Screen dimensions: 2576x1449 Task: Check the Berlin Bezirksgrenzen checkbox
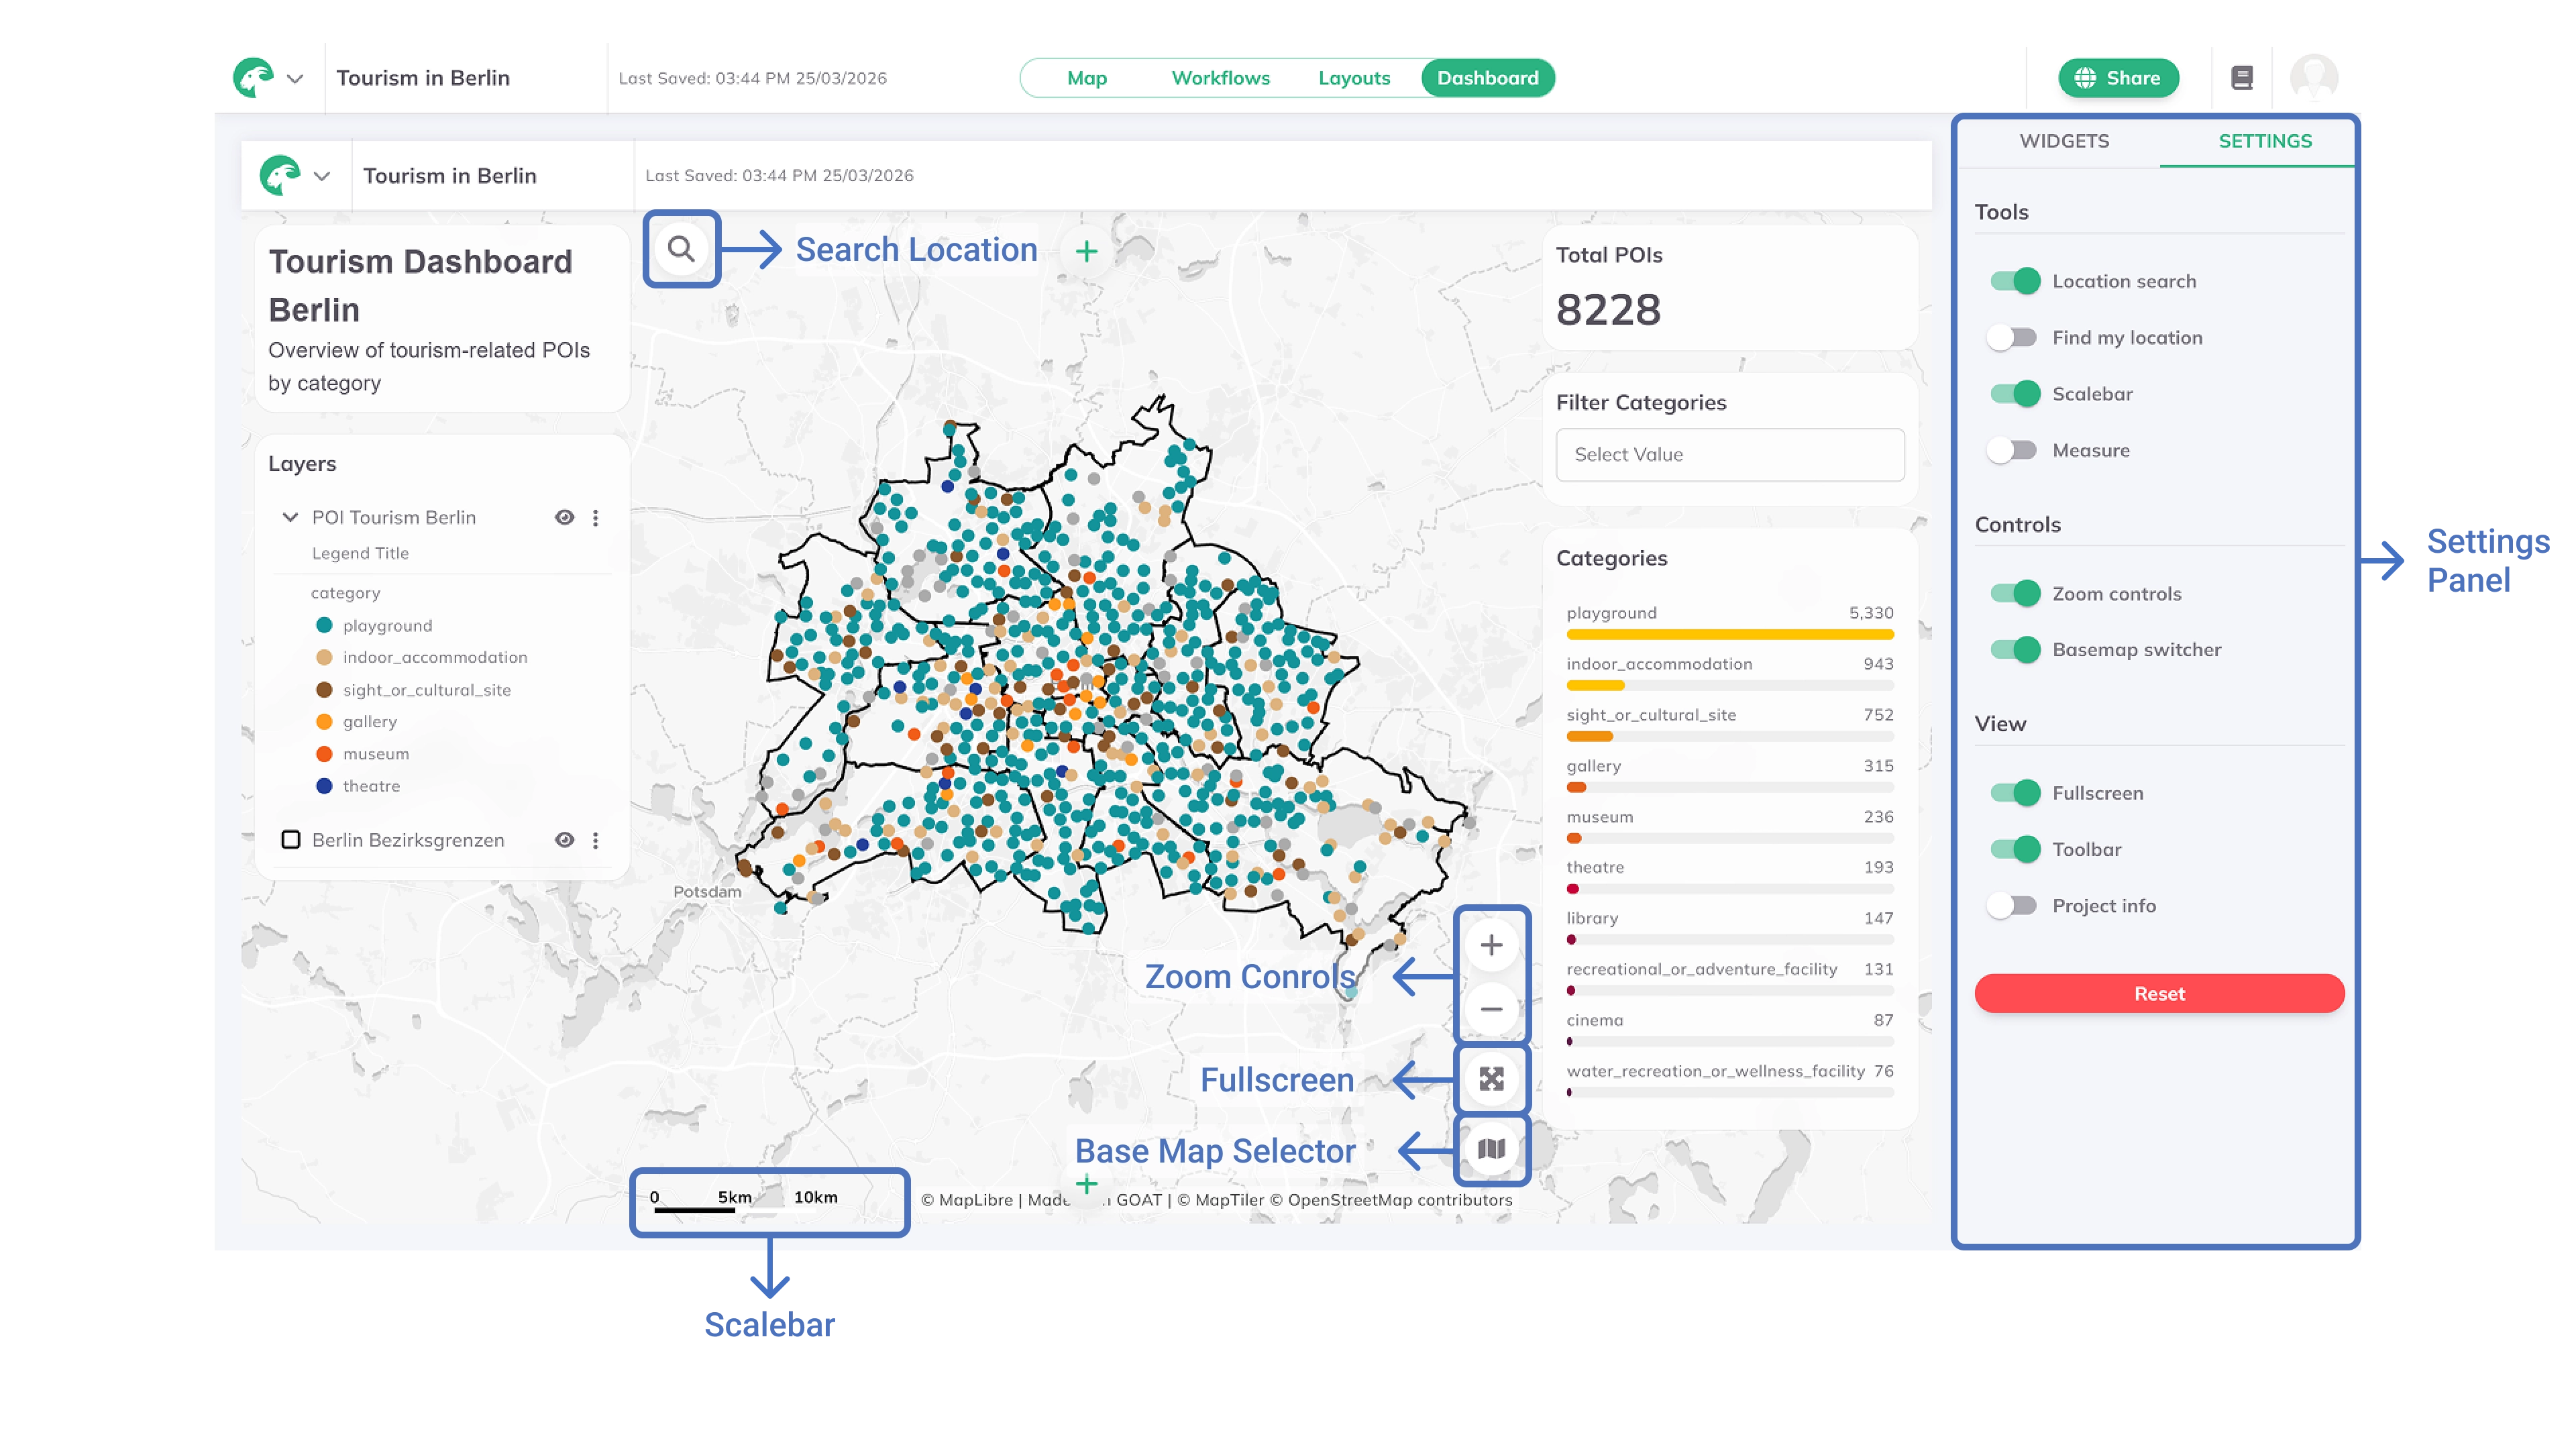coord(291,840)
